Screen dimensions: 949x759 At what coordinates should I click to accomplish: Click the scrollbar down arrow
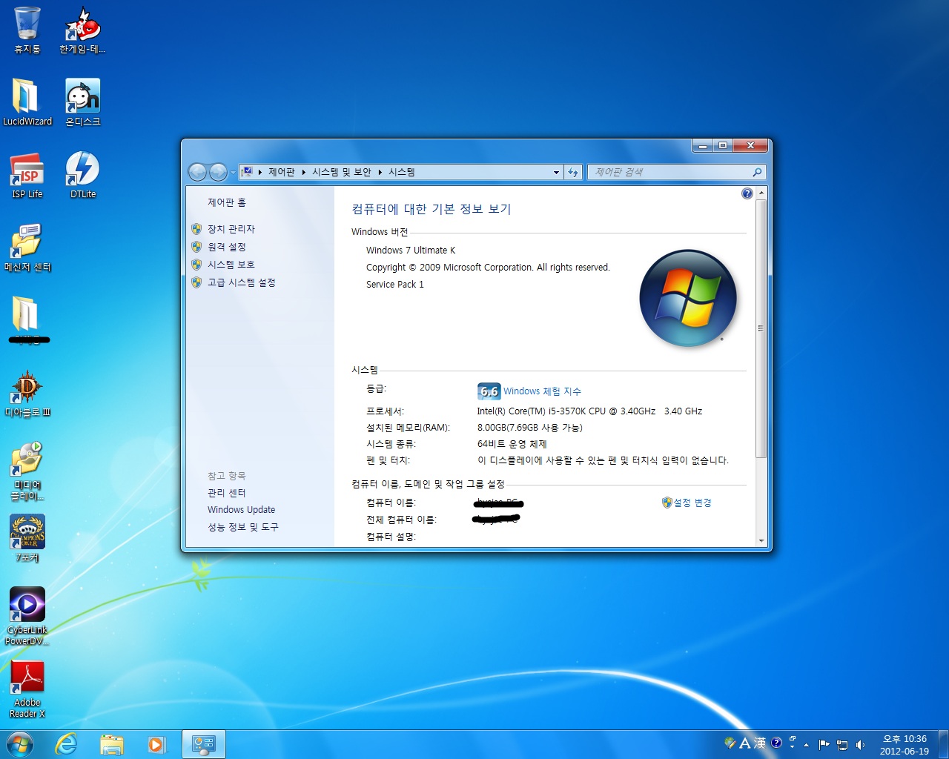point(761,540)
